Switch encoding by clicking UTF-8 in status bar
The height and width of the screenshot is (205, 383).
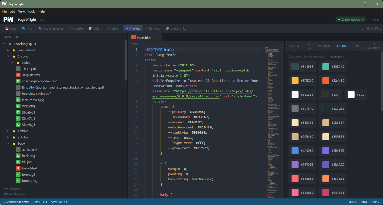point(352,202)
